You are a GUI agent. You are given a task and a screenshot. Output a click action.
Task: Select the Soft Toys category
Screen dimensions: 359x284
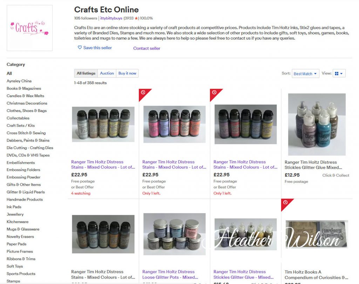click(x=15, y=266)
